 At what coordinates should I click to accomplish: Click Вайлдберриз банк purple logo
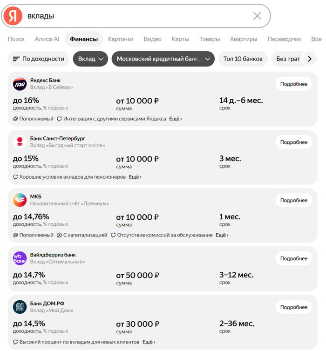click(20, 258)
